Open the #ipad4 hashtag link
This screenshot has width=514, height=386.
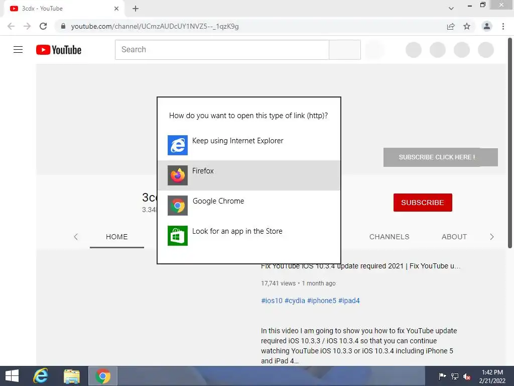[349, 301]
